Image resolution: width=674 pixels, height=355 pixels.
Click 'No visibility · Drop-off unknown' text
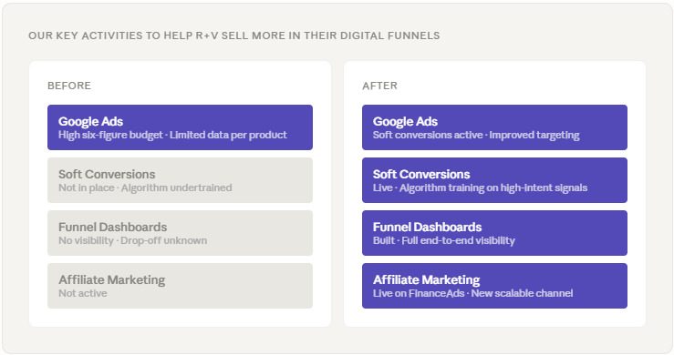tap(132, 241)
